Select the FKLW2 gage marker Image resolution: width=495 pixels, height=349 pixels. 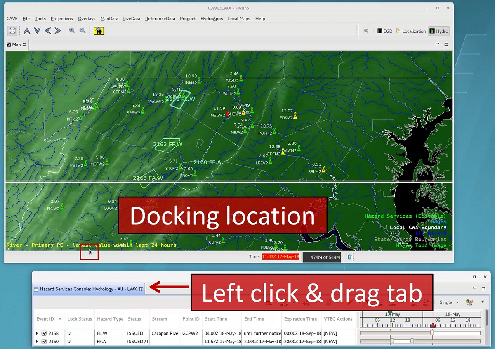(62, 207)
